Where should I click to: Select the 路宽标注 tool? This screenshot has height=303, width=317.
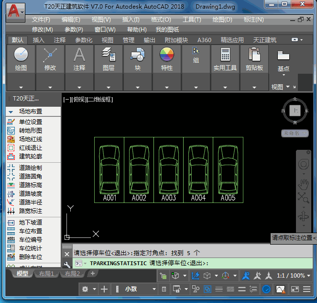click(x=31, y=211)
